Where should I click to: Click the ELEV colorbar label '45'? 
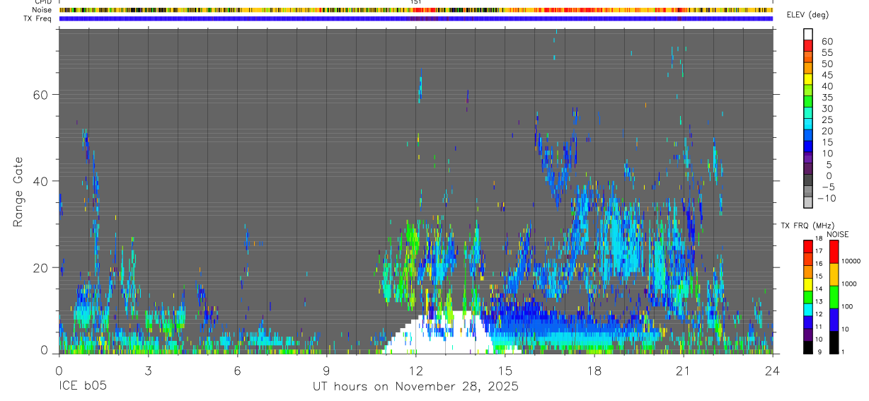click(x=826, y=75)
